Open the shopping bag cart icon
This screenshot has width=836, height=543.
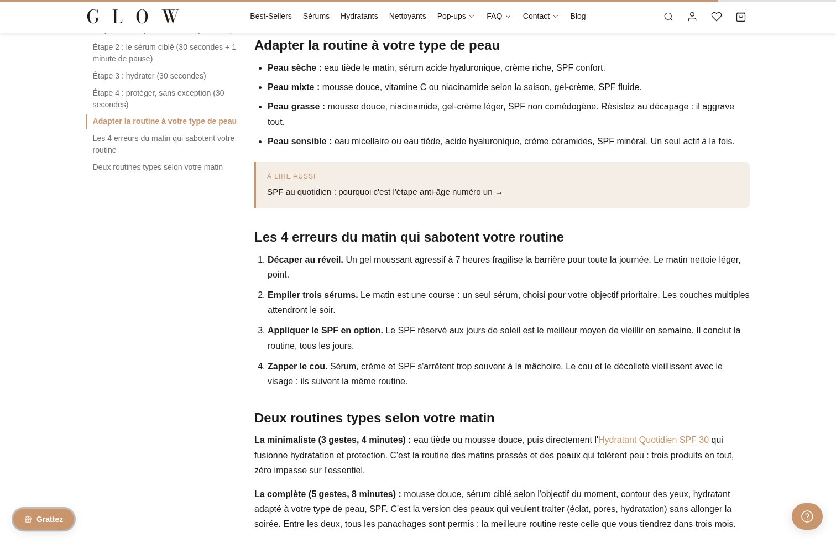[x=741, y=17]
